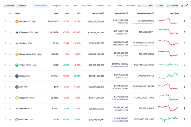Open Bitcoin's last 7 days sparkline chart
191x127 pixels.
coord(168,21)
